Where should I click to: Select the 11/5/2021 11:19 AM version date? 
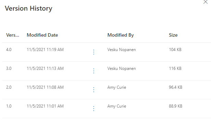pyautogui.click(x=45, y=50)
